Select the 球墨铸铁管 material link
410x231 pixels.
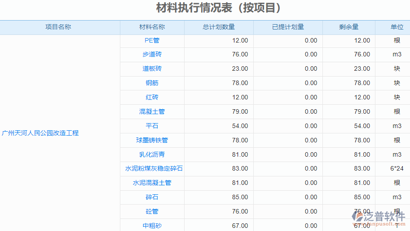pos(152,140)
